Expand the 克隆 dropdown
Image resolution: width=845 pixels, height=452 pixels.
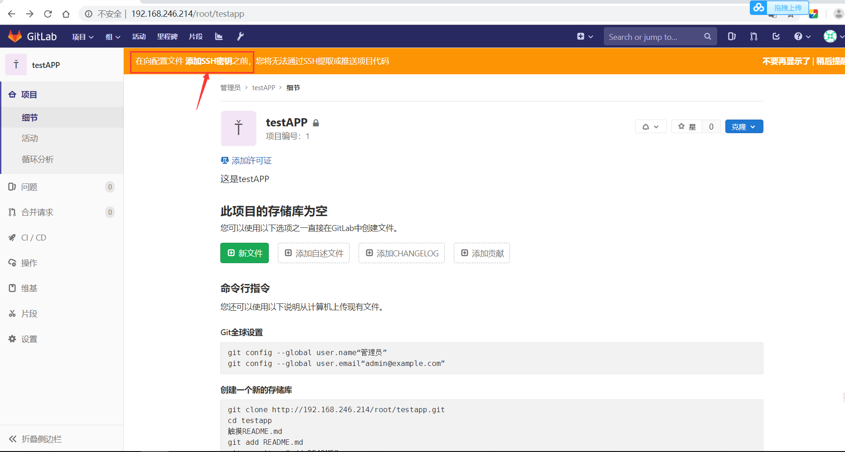click(x=743, y=126)
